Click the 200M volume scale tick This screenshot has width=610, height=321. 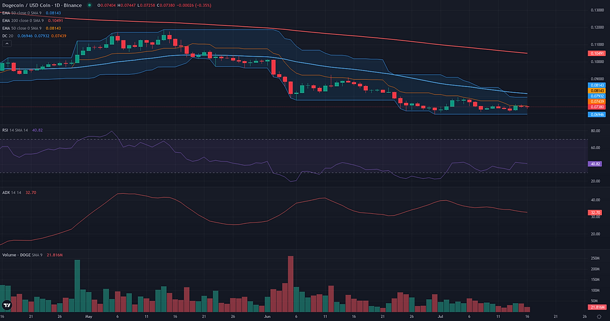click(x=595, y=269)
